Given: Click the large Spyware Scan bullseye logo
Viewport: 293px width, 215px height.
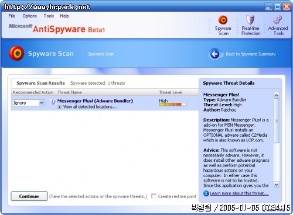Looking at the screenshot, I should tap(16, 53).
